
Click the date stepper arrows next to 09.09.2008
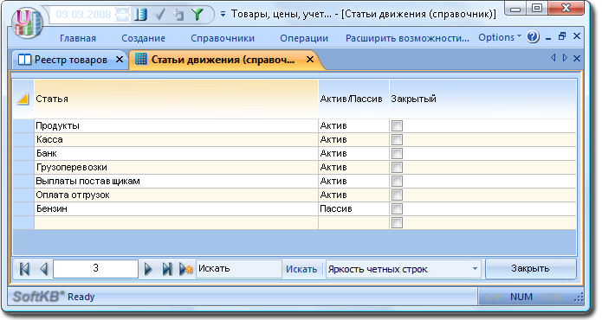tap(123, 15)
